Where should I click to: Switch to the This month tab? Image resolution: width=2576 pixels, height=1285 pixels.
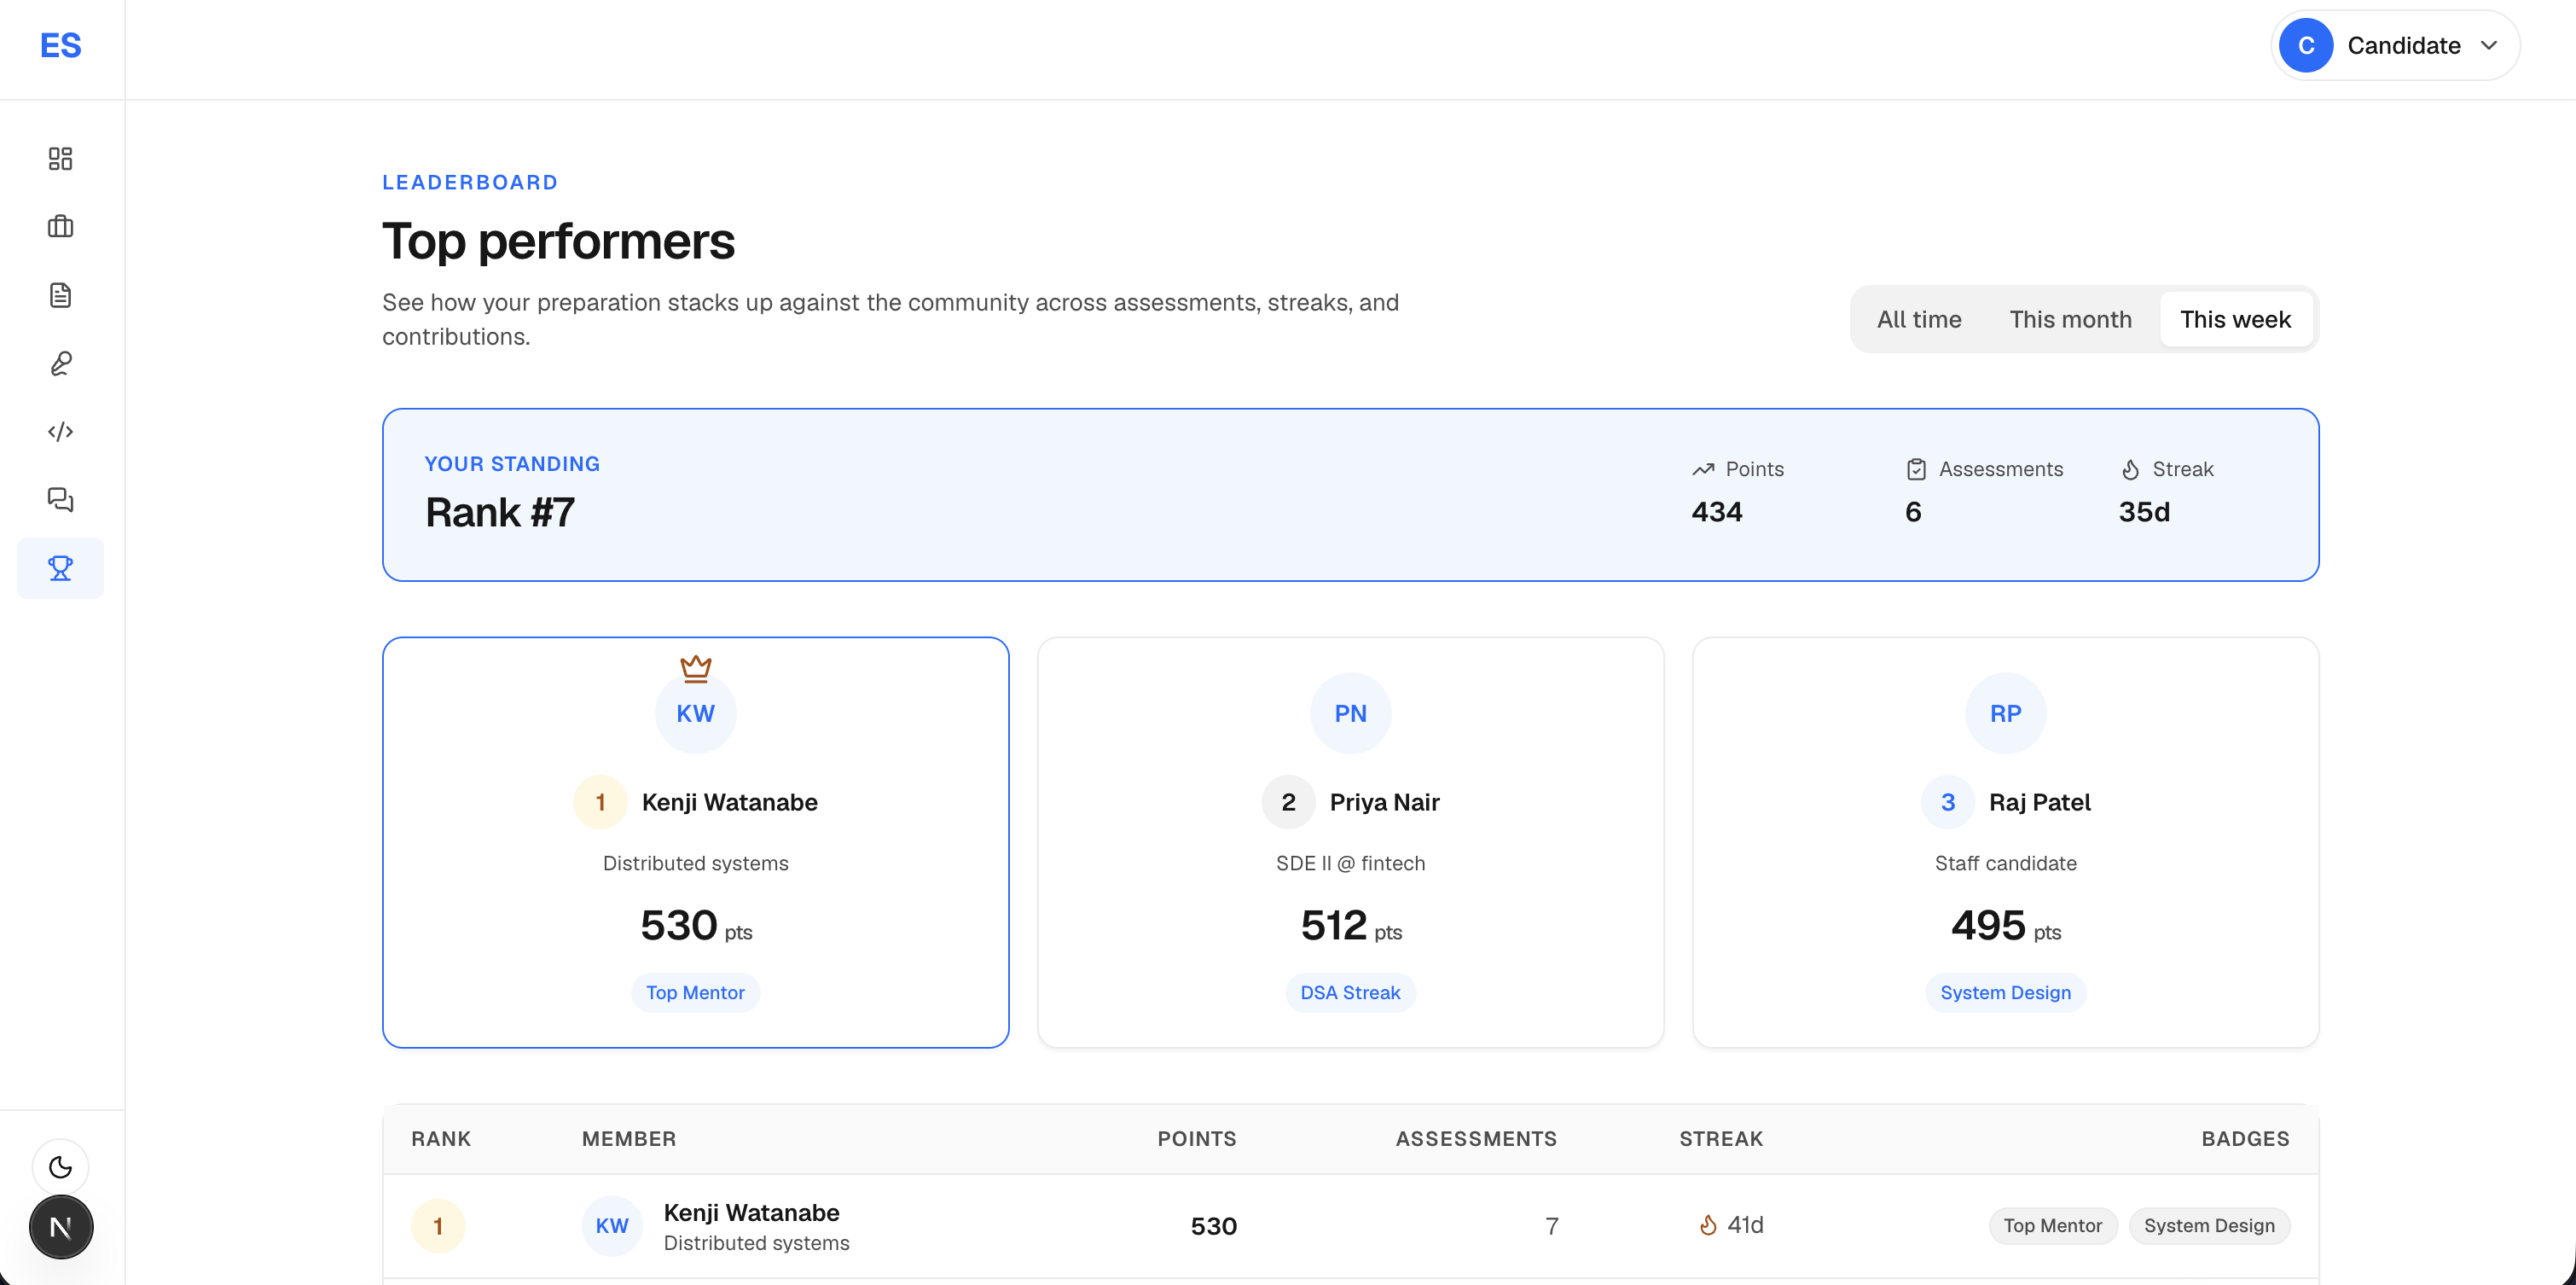point(2070,319)
